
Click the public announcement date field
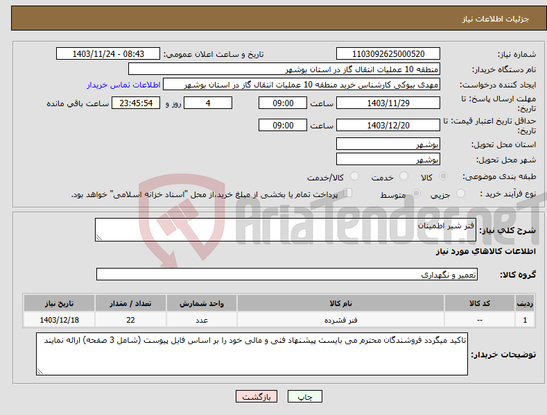coord(108,54)
